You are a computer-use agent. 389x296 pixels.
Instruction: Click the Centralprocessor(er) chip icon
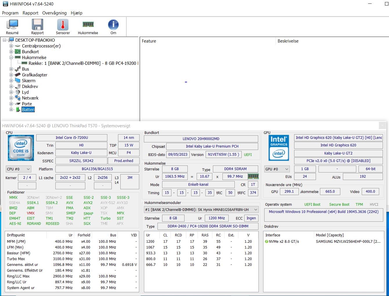point(17,46)
